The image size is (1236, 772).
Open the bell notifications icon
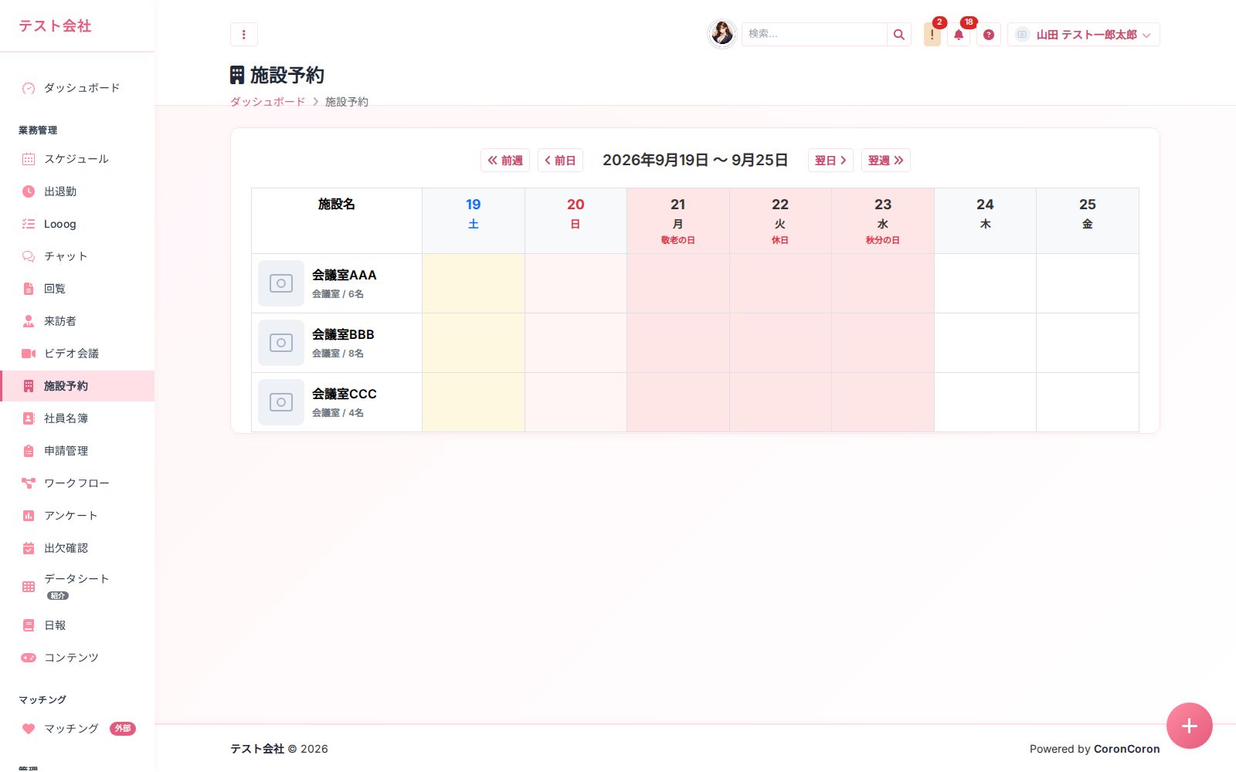(959, 35)
